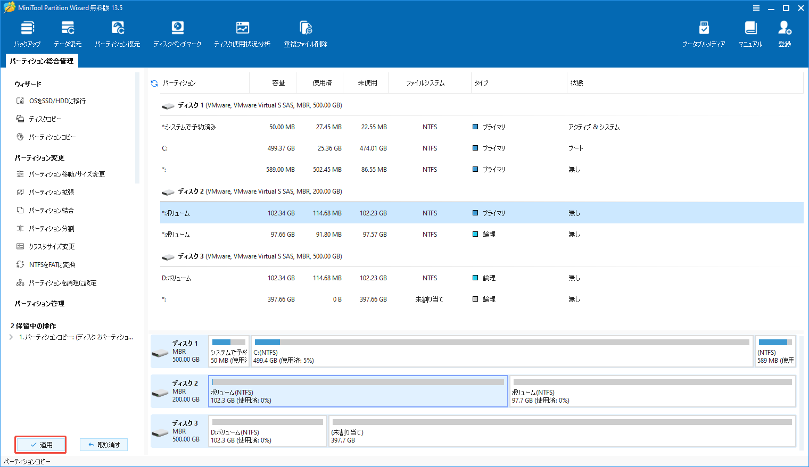The width and height of the screenshot is (809, 467).
Task: Open the 登録 menu
Action: pyautogui.click(x=785, y=32)
